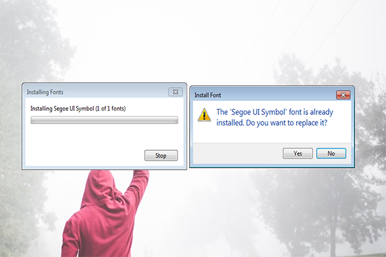Stop the font installation
Screen dimensions: 386x257
(x=161, y=155)
